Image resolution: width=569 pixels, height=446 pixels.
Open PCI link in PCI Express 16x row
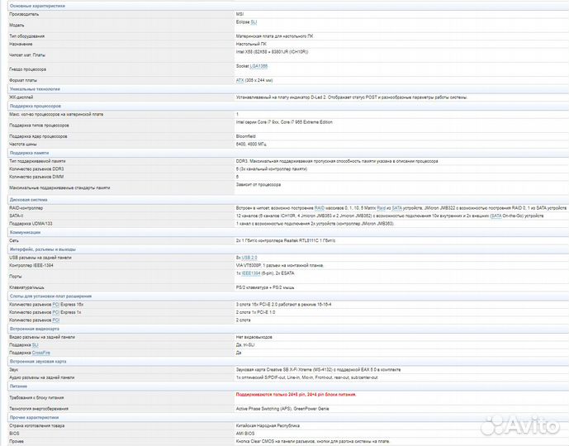click(x=56, y=305)
